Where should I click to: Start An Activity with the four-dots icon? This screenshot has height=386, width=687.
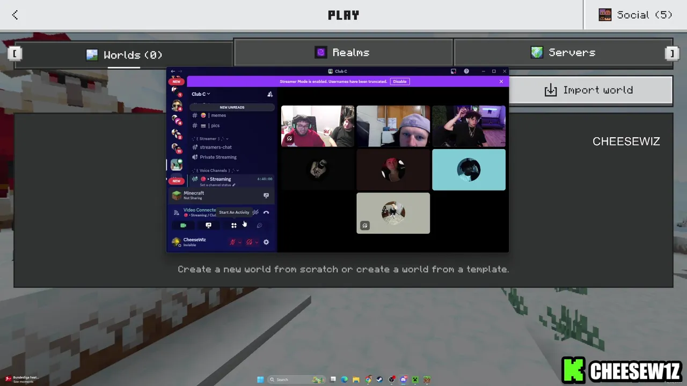(x=234, y=226)
